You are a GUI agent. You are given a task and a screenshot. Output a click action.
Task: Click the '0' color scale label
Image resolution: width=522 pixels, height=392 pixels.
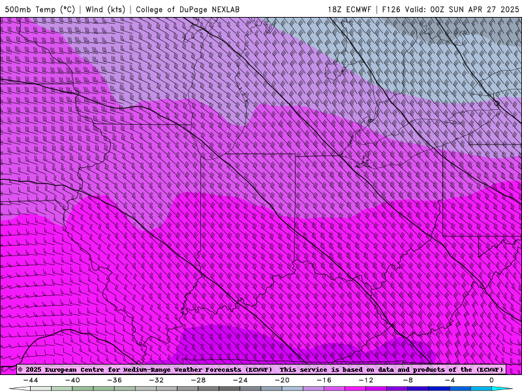pos(492,380)
